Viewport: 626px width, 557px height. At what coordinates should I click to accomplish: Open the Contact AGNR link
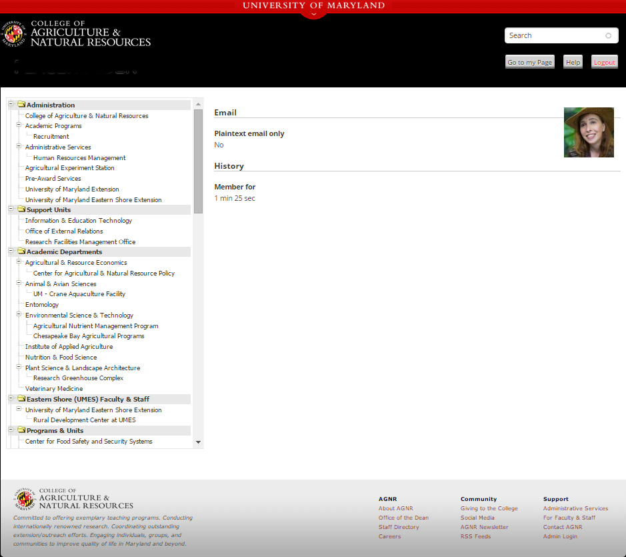563,527
